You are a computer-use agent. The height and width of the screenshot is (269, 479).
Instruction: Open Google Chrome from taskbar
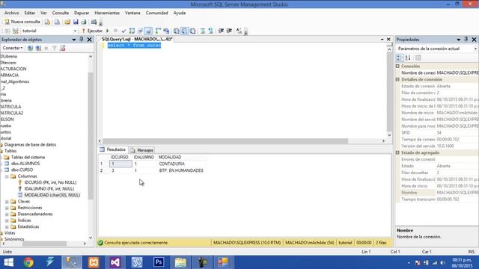(28, 262)
